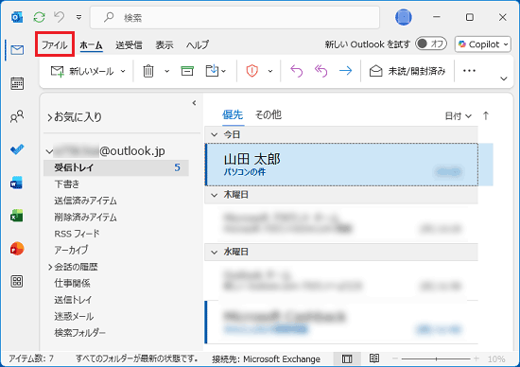This screenshot has width=520, height=367.
Task: Open the junk report dropdown arrow
Action: coord(270,71)
